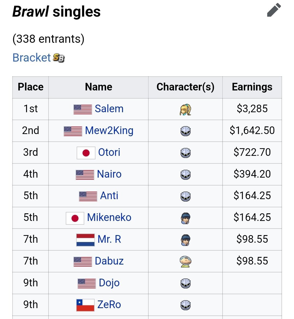The width and height of the screenshot is (294, 319).
Task: Click Olimar icon in Dabuz's row
Action: pyautogui.click(x=185, y=262)
